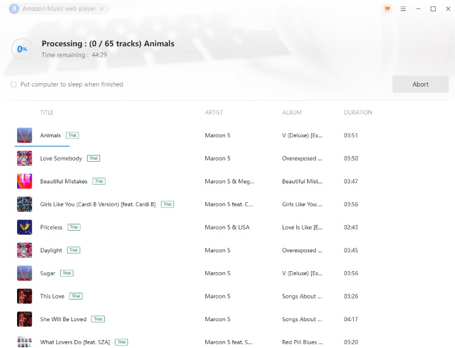Click the Trial badge next to Sugar

[67, 273]
